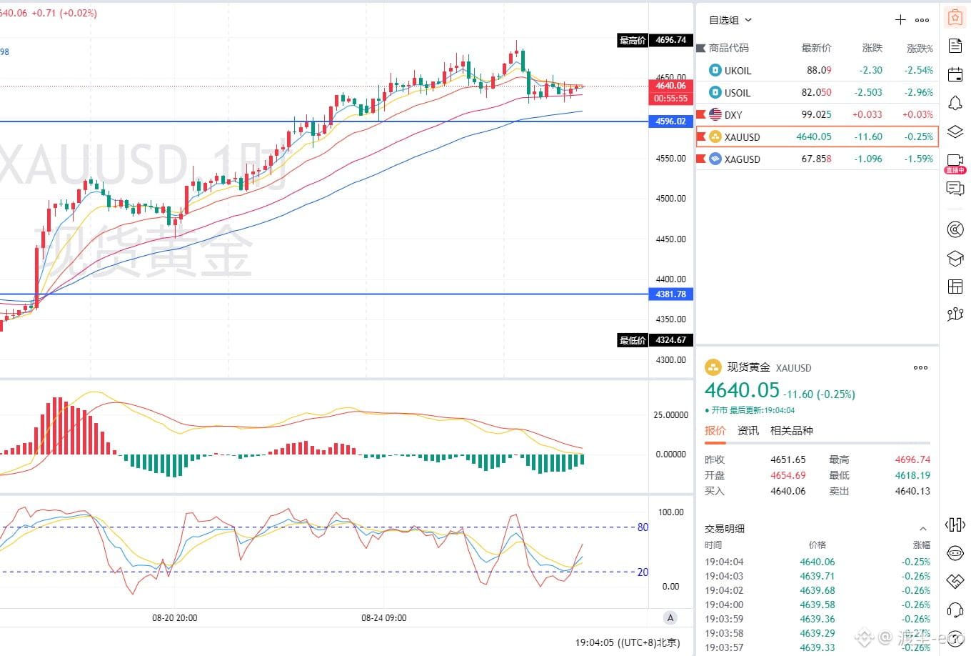Click the 开盘 4654.69 value
The image size is (971, 656).
(x=788, y=475)
